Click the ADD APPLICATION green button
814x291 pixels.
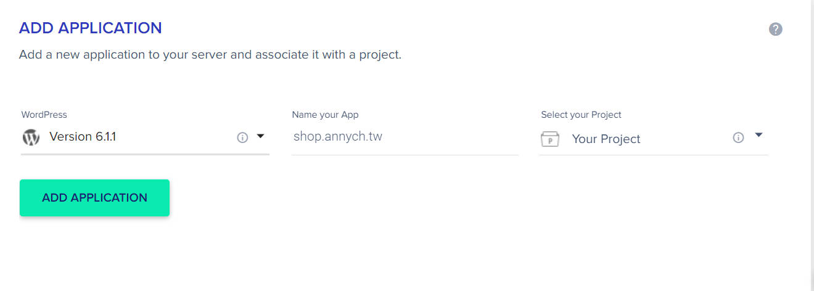(94, 198)
